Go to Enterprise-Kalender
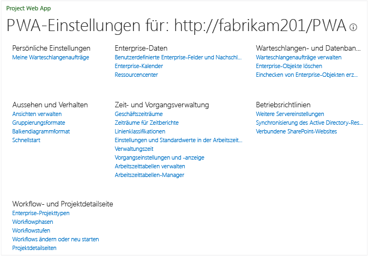This screenshot has width=368, height=256. (x=138, y=66)
